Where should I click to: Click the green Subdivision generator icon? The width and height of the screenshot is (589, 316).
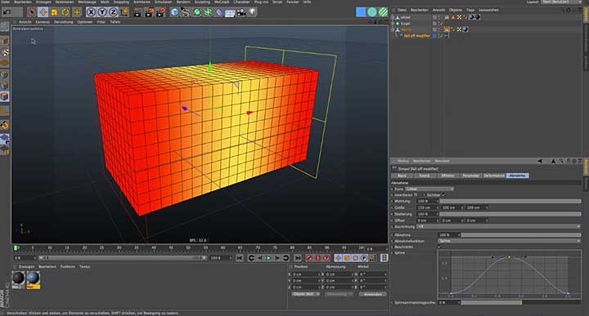click(x=196, y=12)
